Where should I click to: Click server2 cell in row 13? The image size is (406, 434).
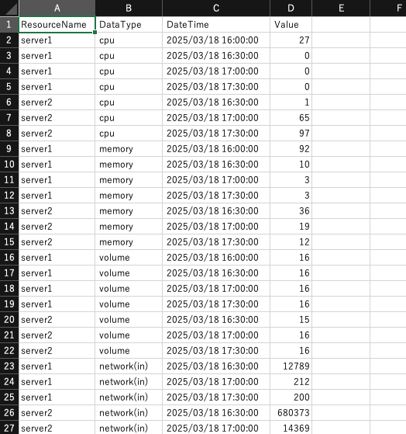[x=57, y=211]
